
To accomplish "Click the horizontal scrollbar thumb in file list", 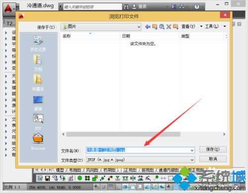I will pos(123,134).
